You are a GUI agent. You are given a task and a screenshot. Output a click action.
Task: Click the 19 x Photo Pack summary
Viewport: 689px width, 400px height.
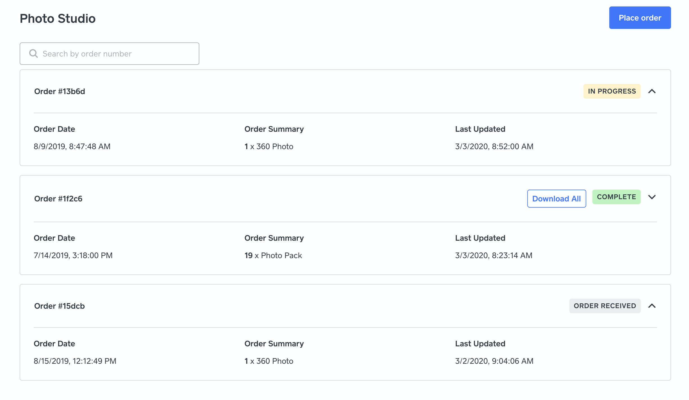273,255
